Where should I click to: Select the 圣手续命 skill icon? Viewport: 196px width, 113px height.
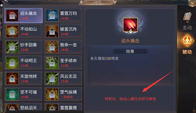(x=52, y=63)
